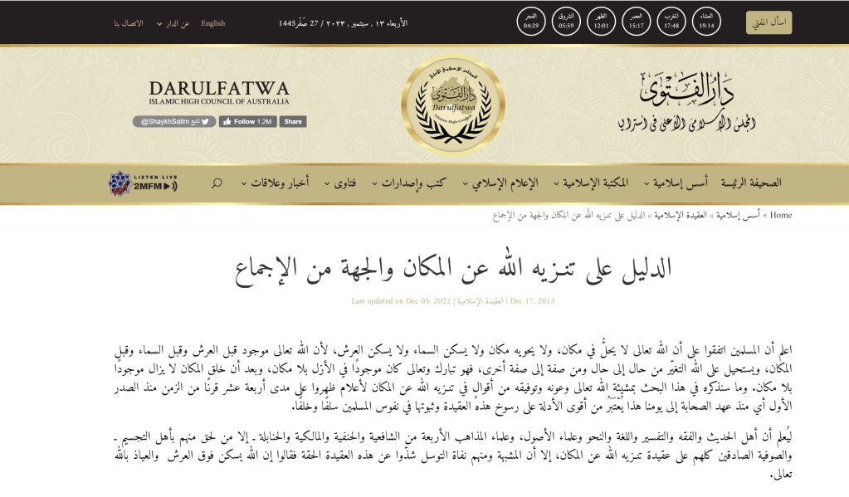
Task: Expand the كتب وإصدارات menu dropdown
Action: (408, 183)
